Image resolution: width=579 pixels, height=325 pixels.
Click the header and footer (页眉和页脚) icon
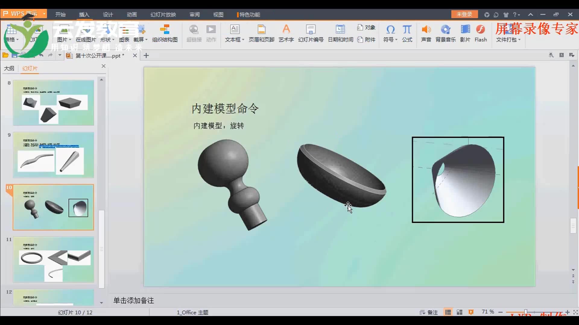tap(261, 33)
